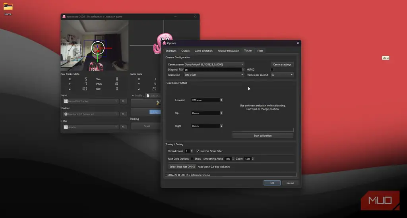This screenshot has height=218, width=407.
Task: Open Output protocol settings hammer icon
Action: tap(123, 114)
